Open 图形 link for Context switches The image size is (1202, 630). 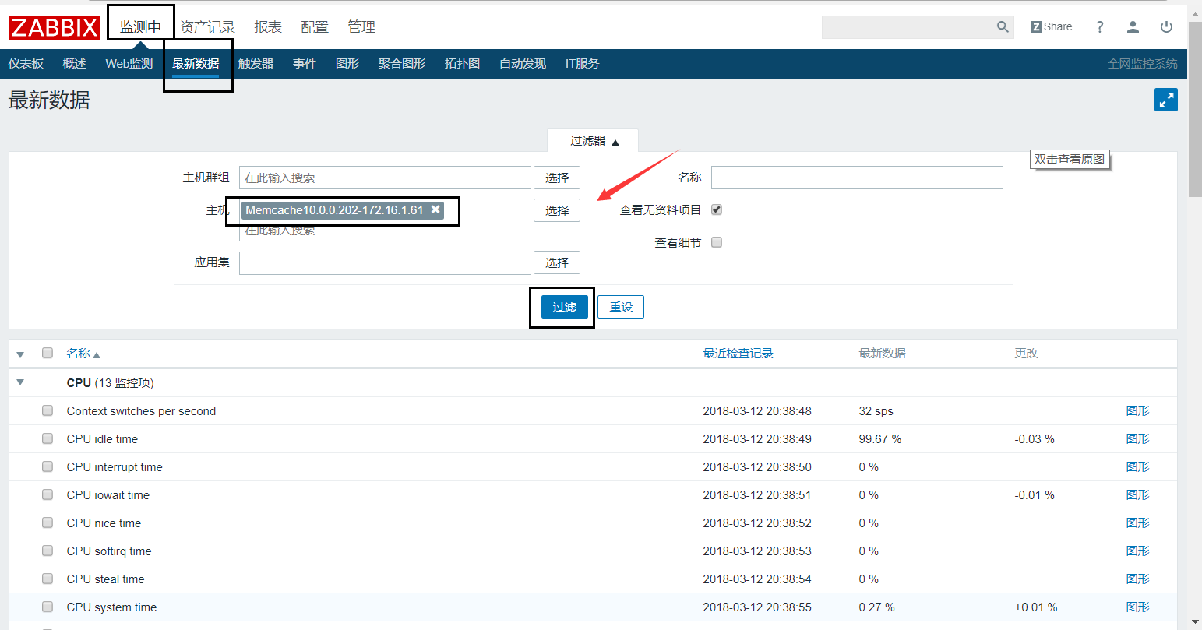pyautogui.click(x=1137, y=410)
